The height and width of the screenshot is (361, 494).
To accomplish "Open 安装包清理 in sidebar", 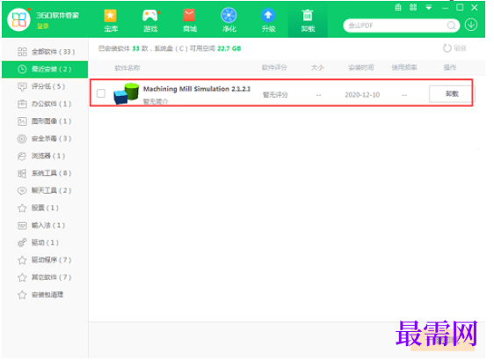I will (x=45, y=295).
